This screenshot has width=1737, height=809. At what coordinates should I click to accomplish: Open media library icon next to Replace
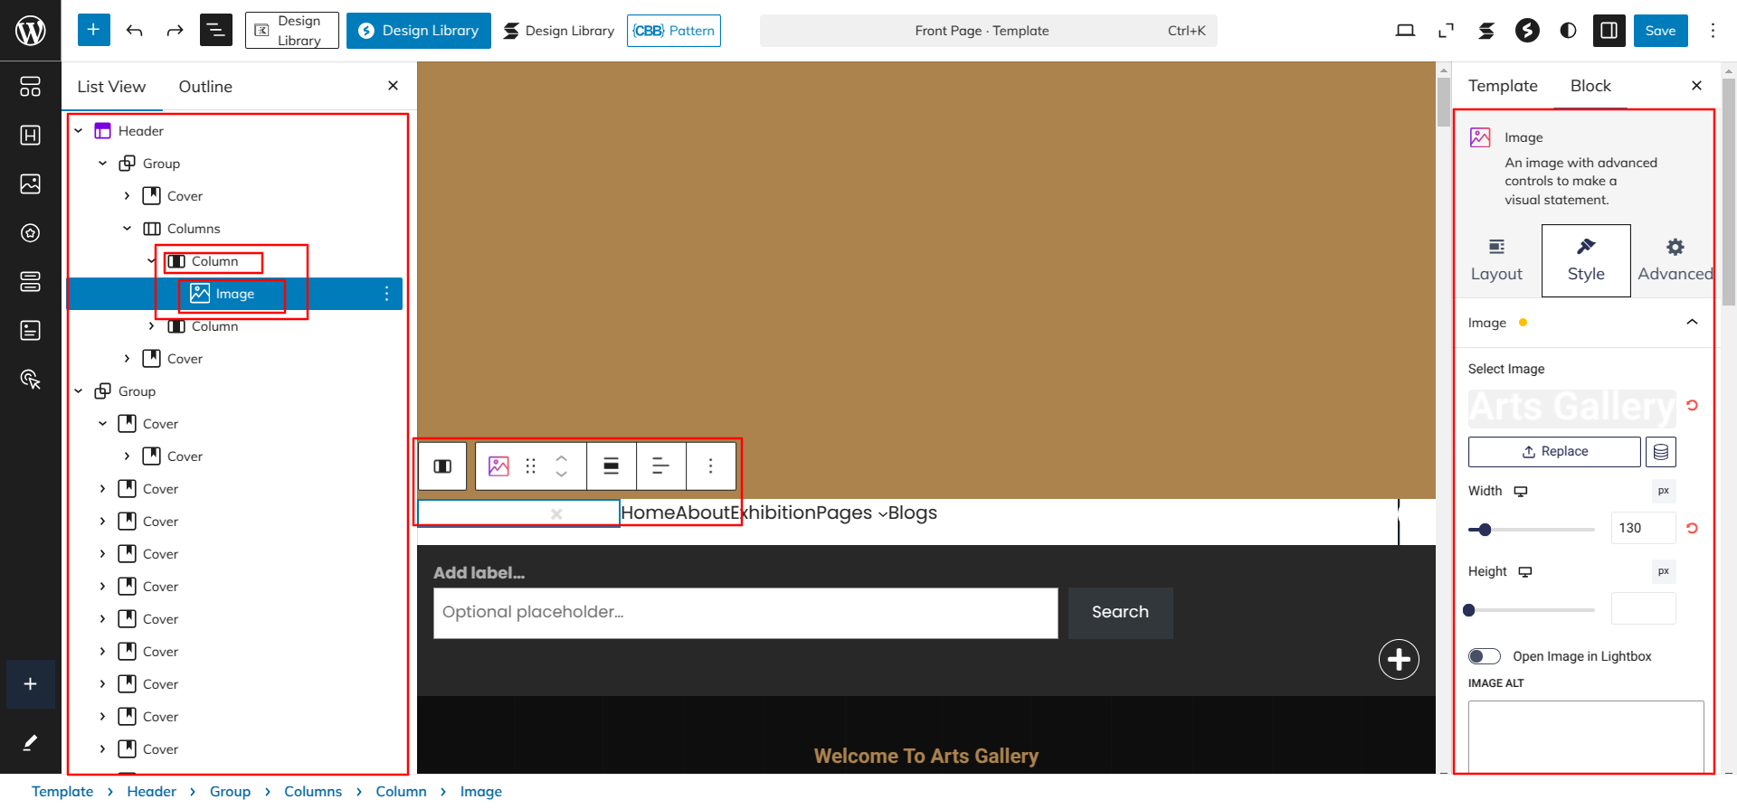1661,452
